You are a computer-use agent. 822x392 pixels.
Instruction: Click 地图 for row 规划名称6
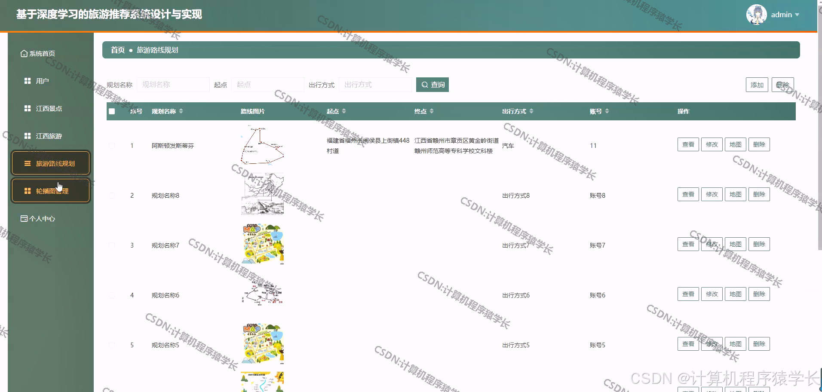point(736,294)
